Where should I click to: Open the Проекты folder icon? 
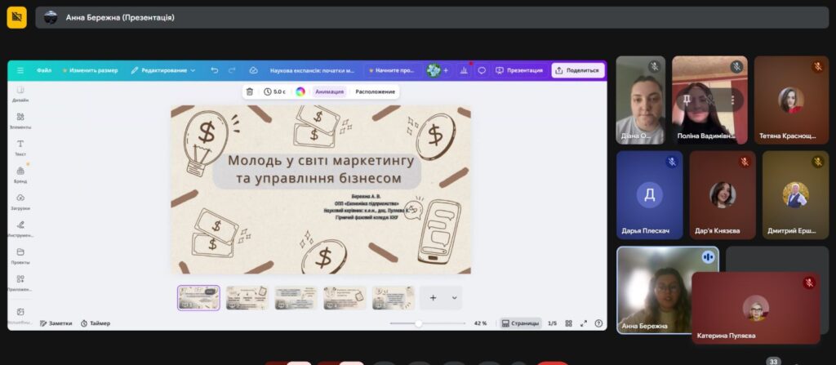coord(20,255)
